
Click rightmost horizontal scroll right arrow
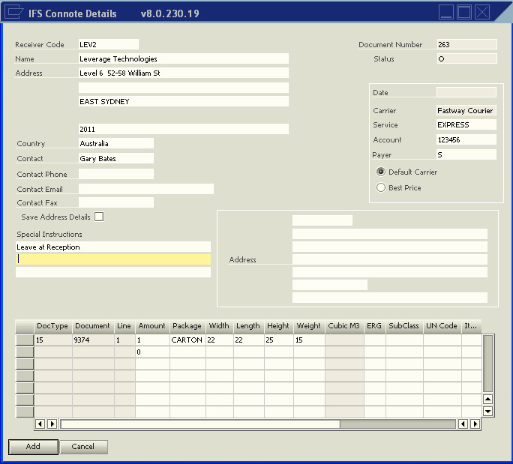pyautogui.click(x=475, y=424)
